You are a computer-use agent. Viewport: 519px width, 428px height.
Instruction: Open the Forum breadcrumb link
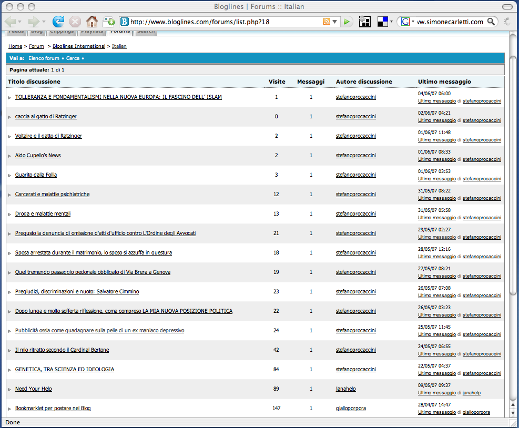[36, 46]
